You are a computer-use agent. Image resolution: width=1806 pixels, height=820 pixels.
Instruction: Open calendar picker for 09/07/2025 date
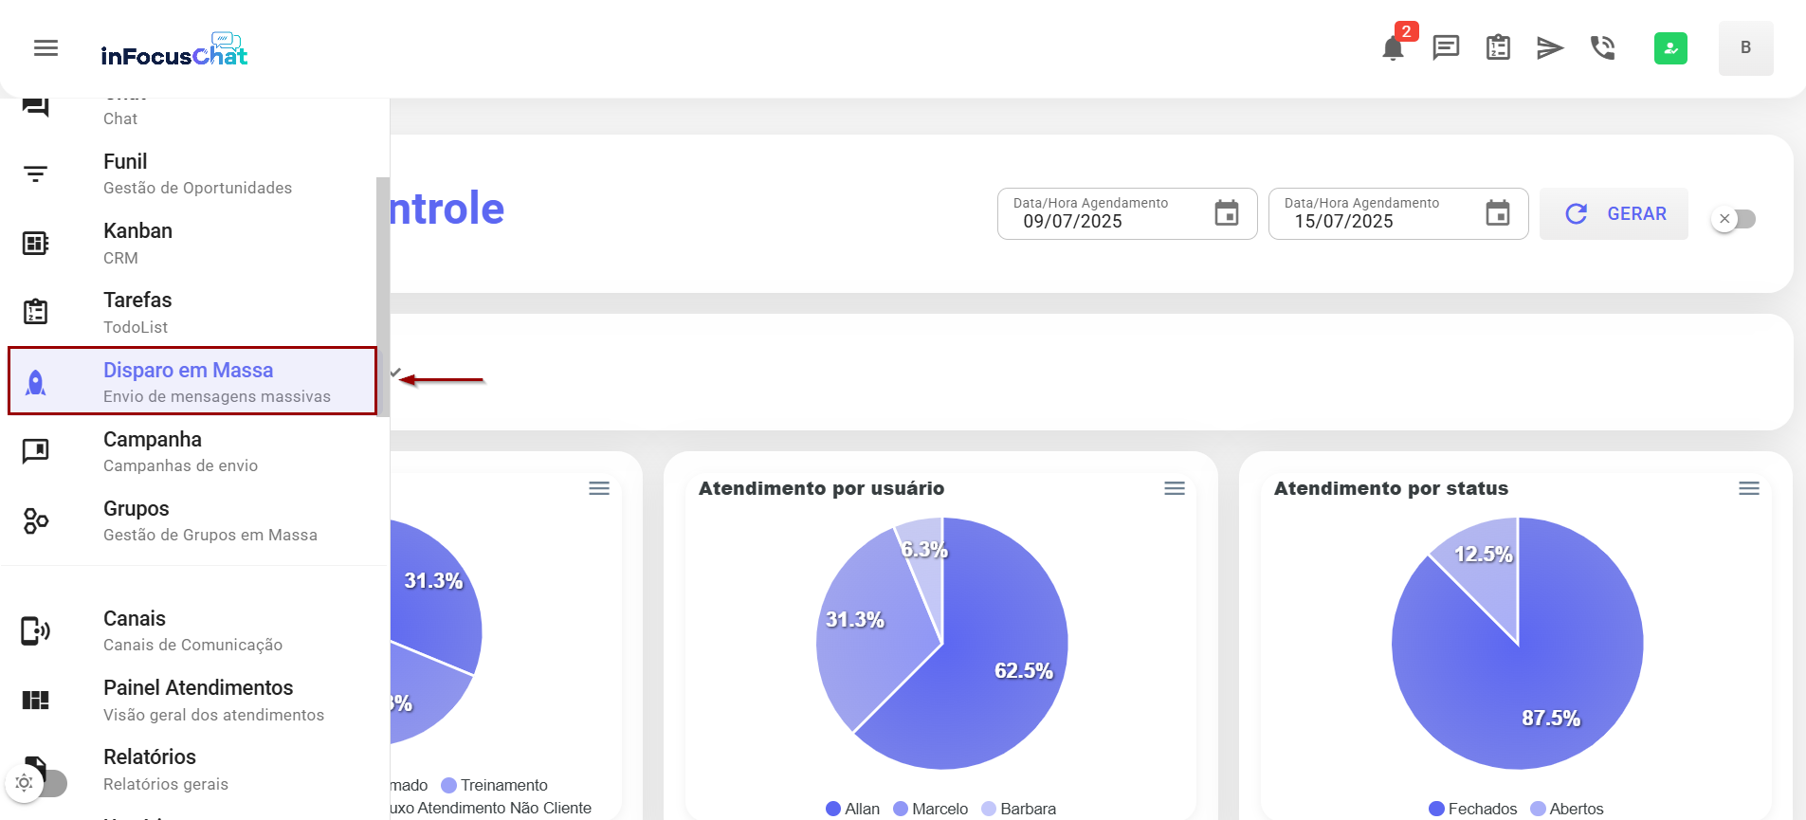1226,213
